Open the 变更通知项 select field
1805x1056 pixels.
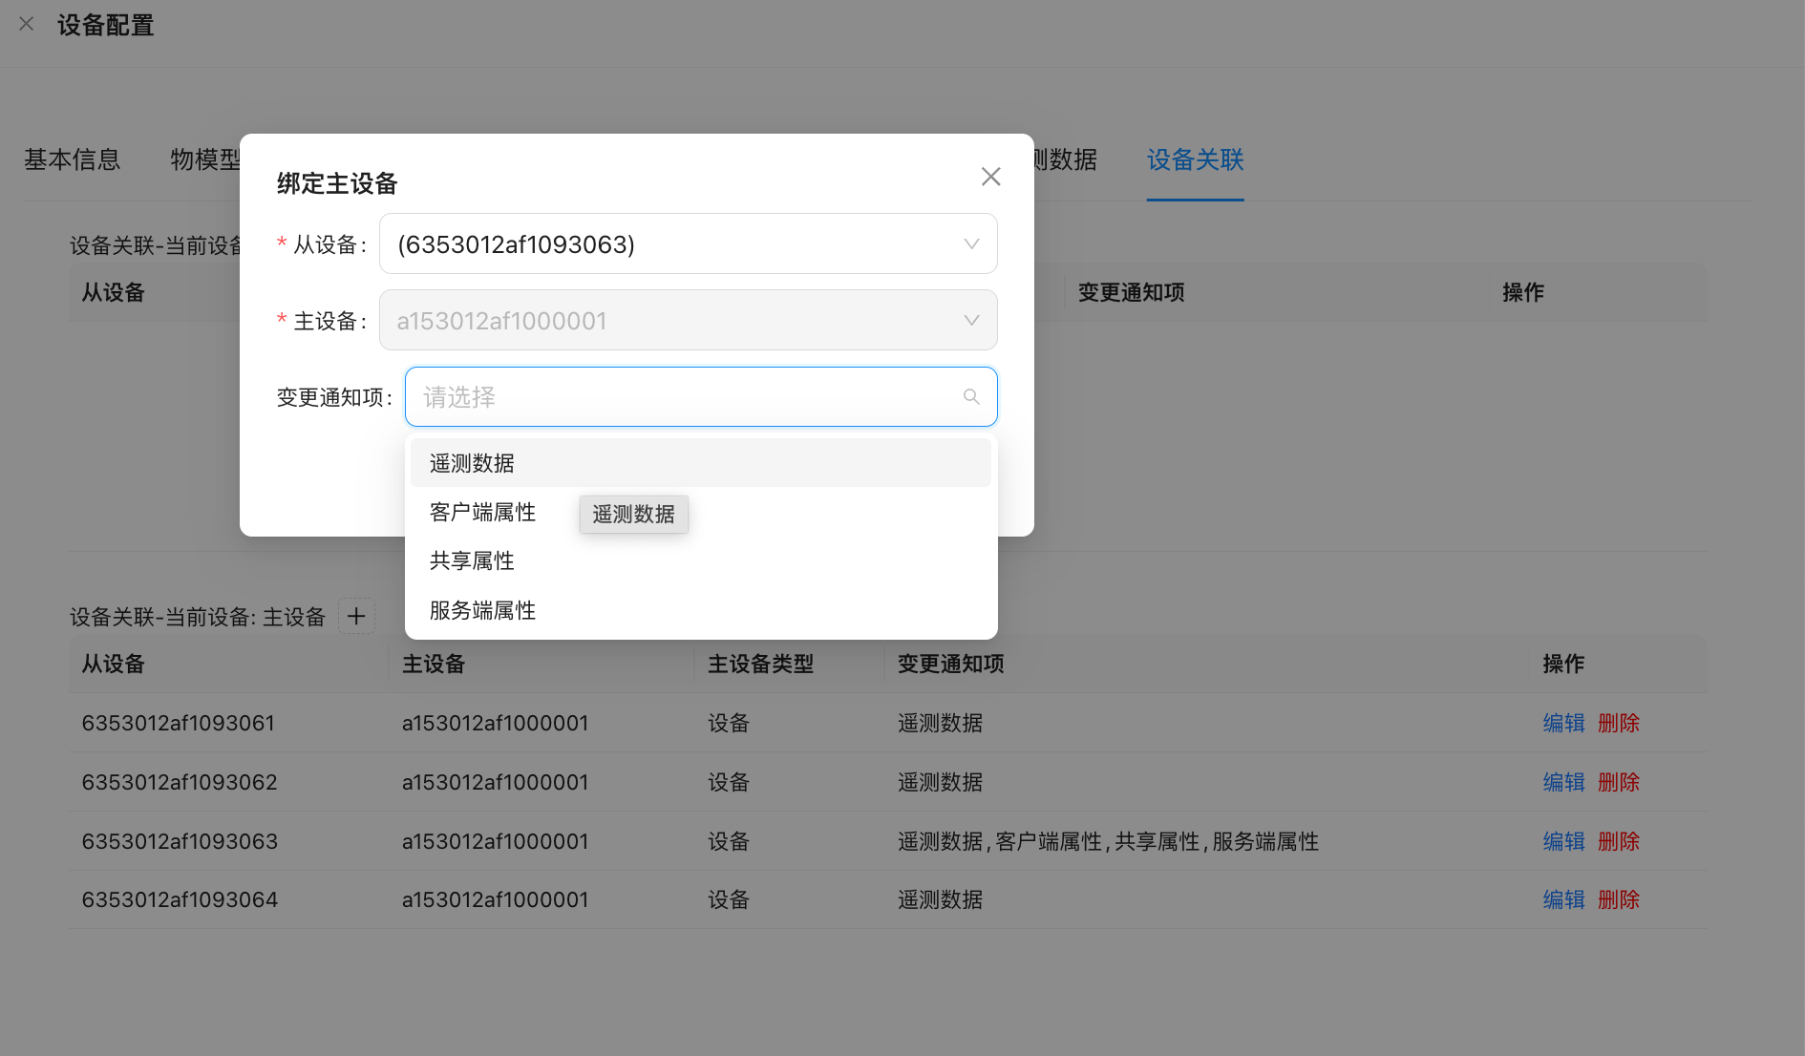(x=688, y=397)
